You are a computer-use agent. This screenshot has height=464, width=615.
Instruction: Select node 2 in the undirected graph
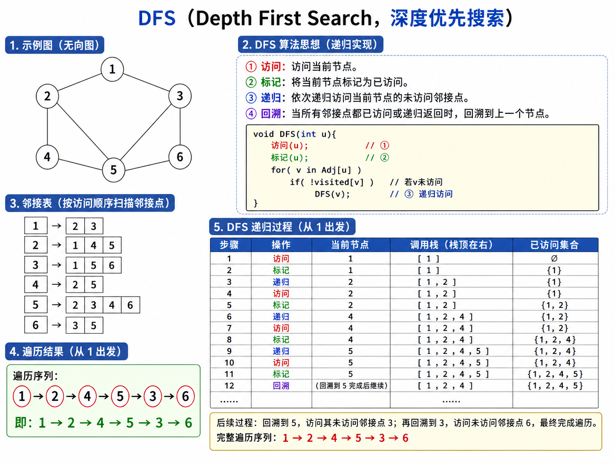(47, 96)
